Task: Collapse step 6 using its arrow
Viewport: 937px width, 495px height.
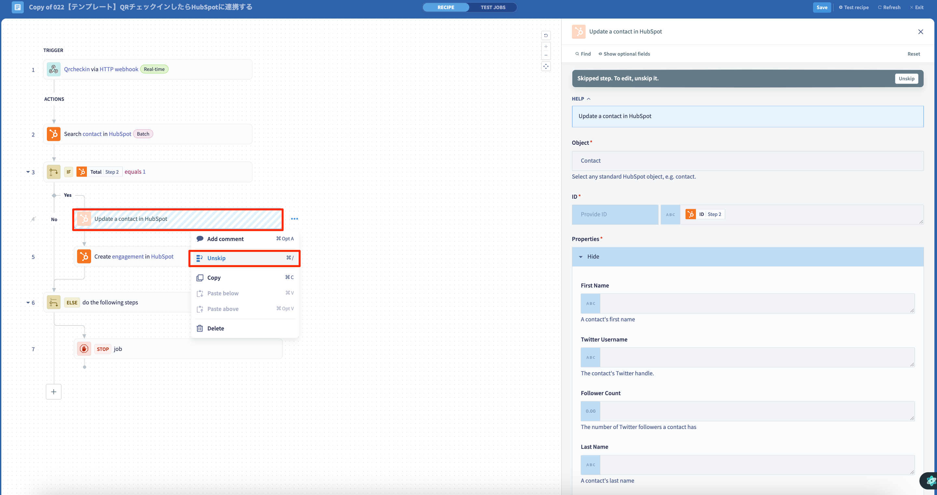Action: [28, 302]
